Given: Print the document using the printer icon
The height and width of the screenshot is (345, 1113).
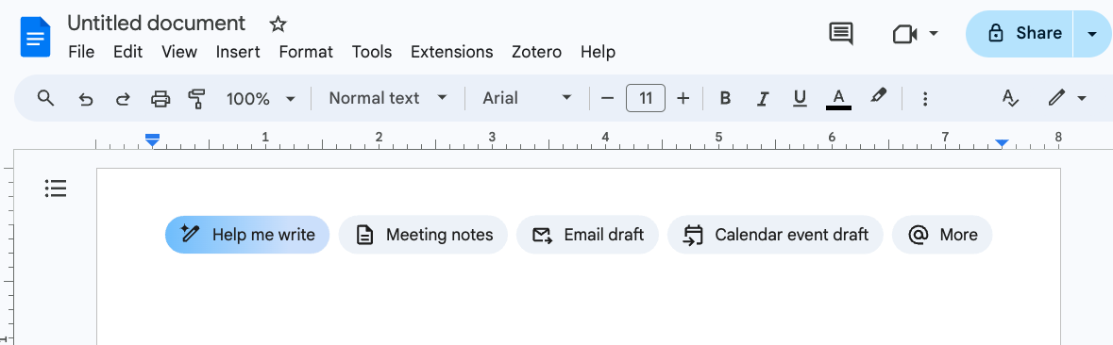Looking at the screenshot, I should [x=161, y=99].
